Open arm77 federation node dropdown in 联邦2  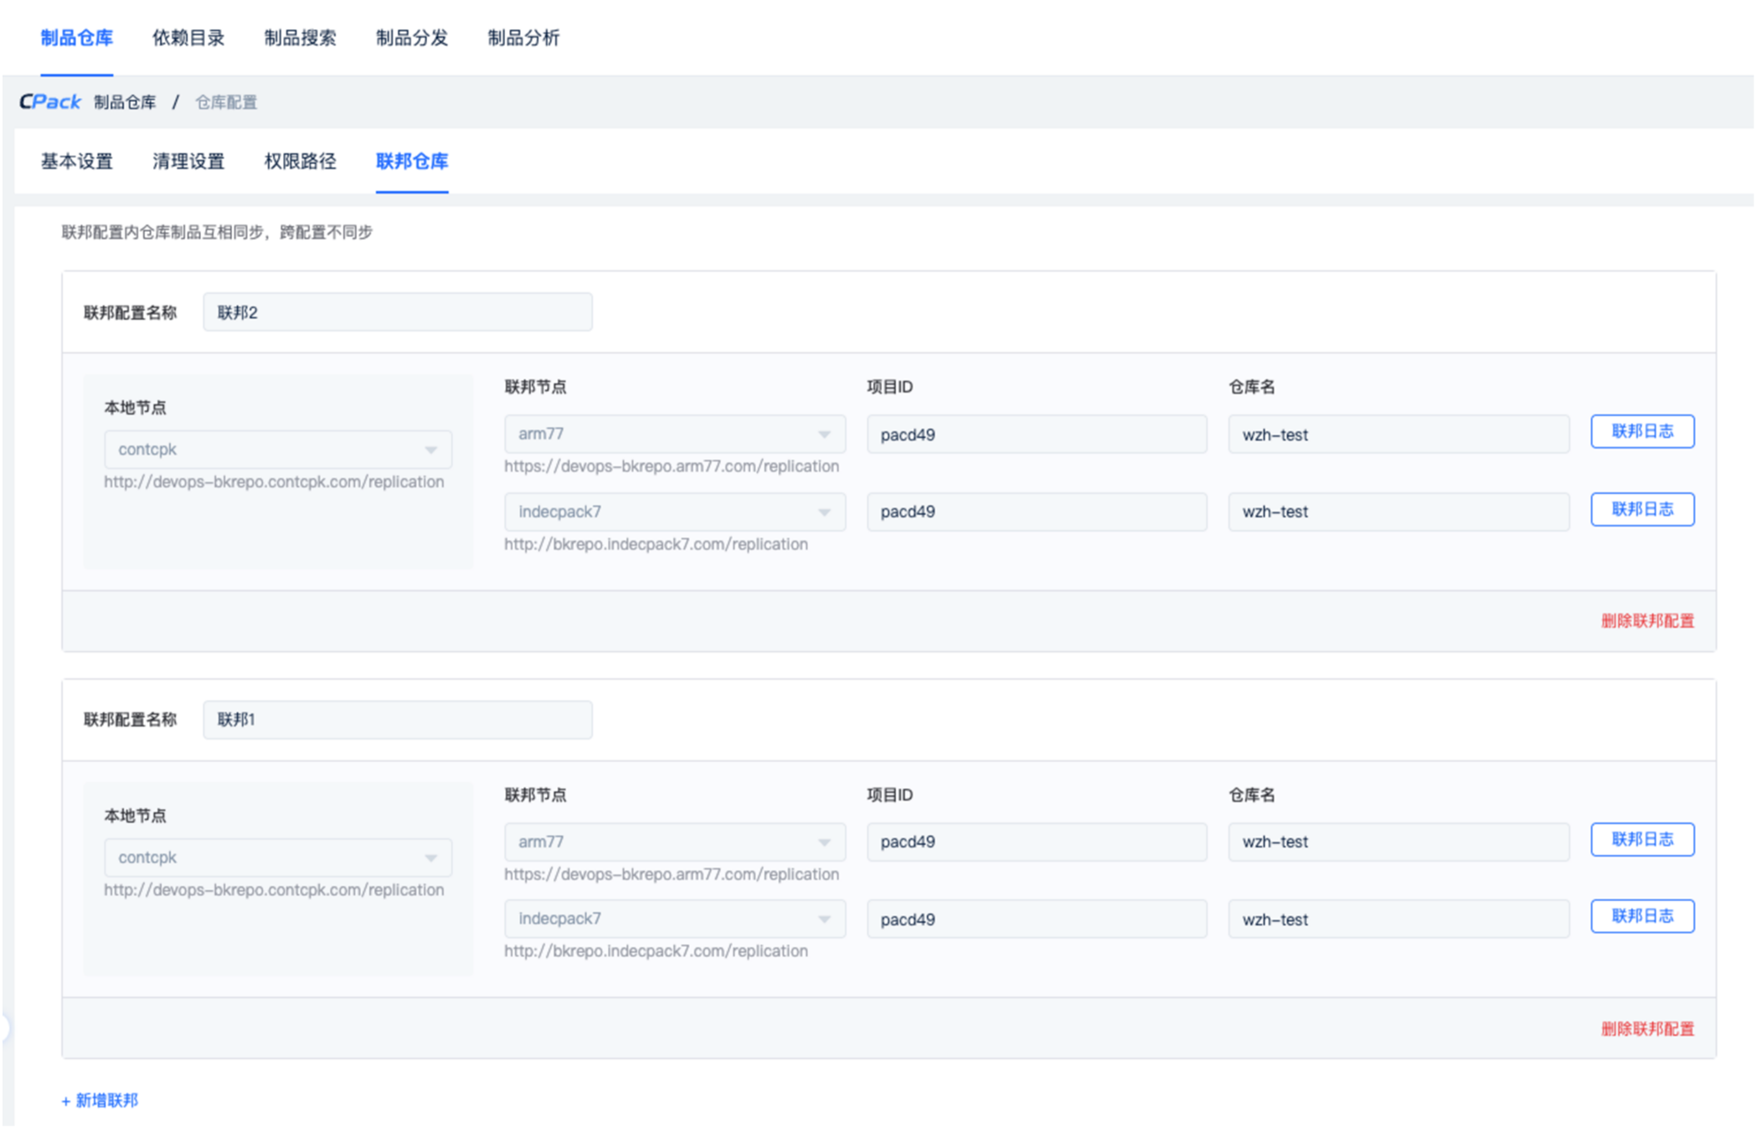click(674, 434)
